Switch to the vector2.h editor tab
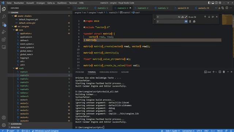This screenshot has width=234, height=132. pyautogui.click(x=183, y=8)
